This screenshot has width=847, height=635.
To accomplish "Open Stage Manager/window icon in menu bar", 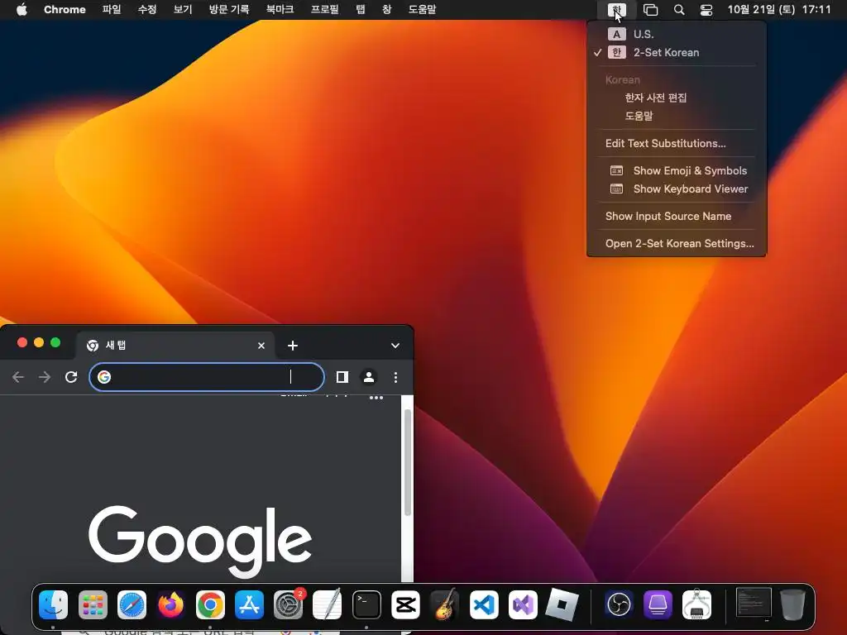I will [650, 9].
